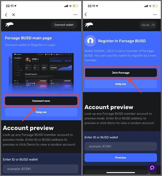Click Help me under Connect now
162x176 pixels.
[41, 112]
